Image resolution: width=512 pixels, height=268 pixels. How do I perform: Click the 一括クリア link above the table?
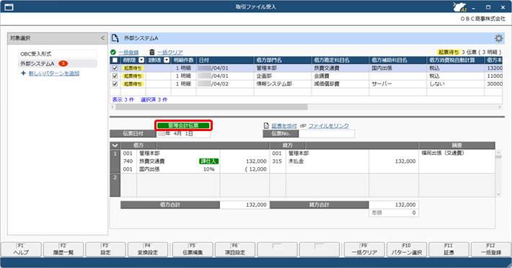[170, 52]
